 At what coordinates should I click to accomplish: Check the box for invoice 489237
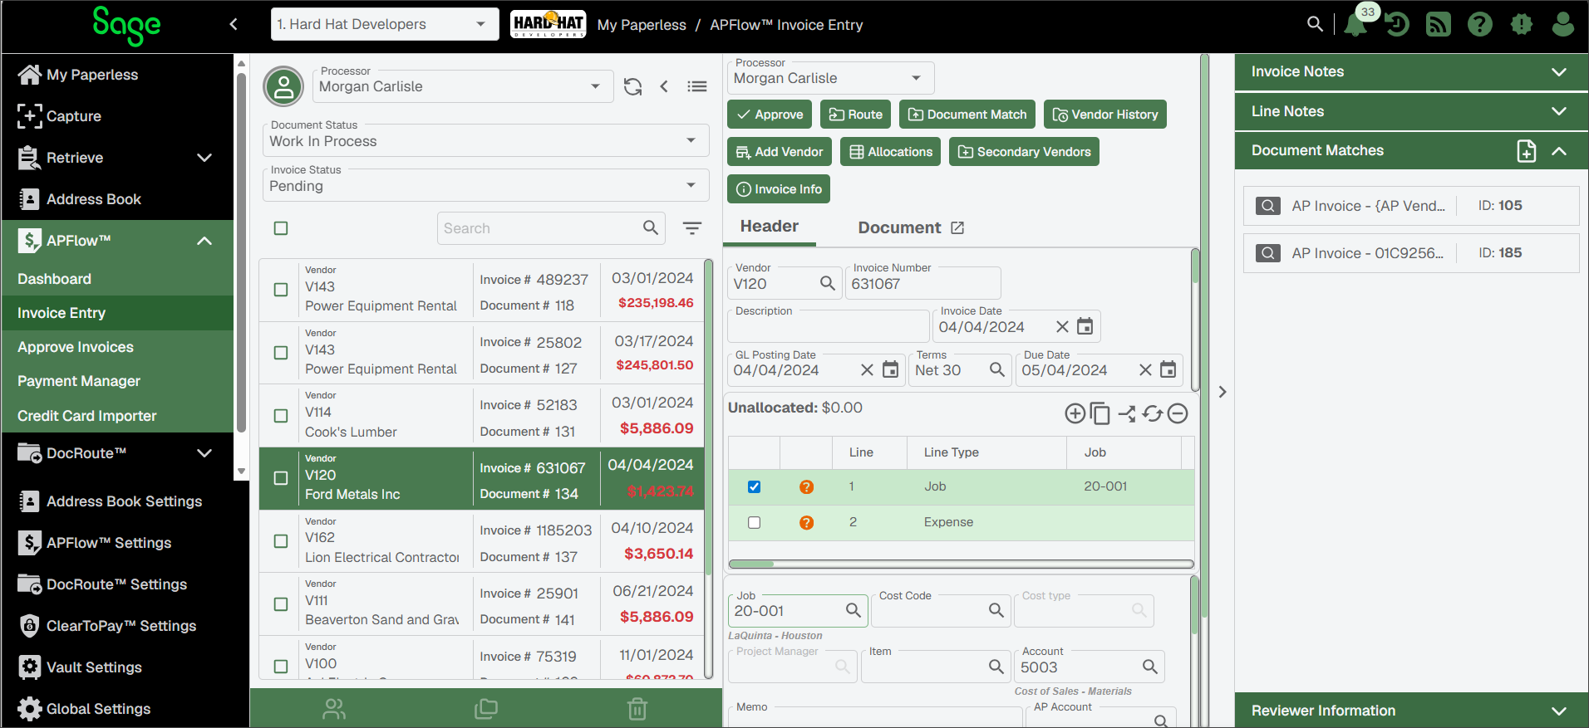(281, 290)
